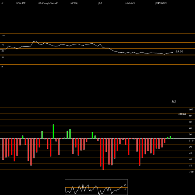
Task: Click the tallest green histogram bar
Action: coord(53,131)
